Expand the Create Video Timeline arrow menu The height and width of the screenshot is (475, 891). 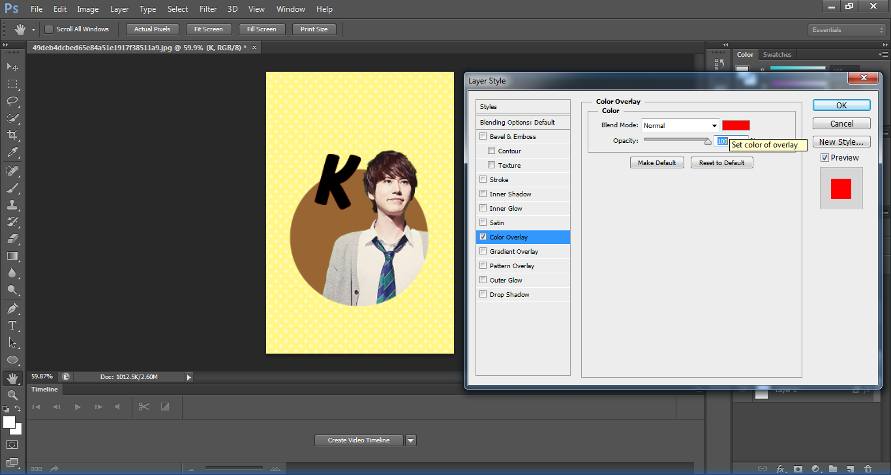[411, 440]
